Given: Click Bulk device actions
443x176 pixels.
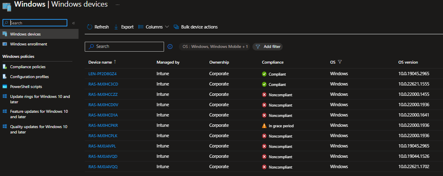Looking at the screenshot, I should (195, 27).
